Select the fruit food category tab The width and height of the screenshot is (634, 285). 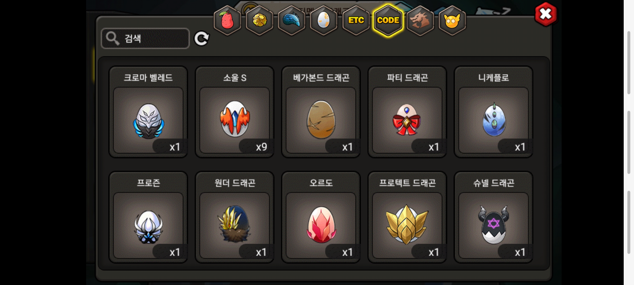(227, 20)
